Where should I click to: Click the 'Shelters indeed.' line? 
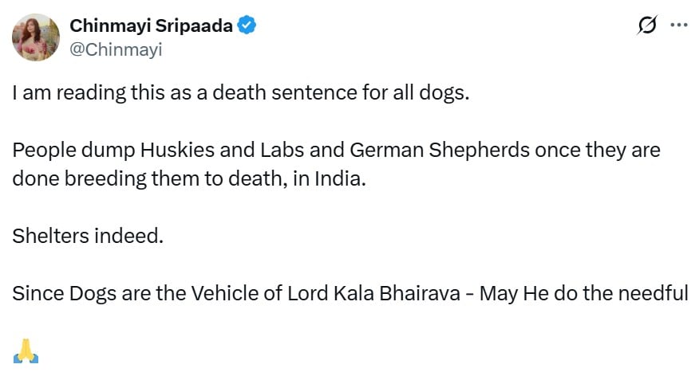click(88, 236)
